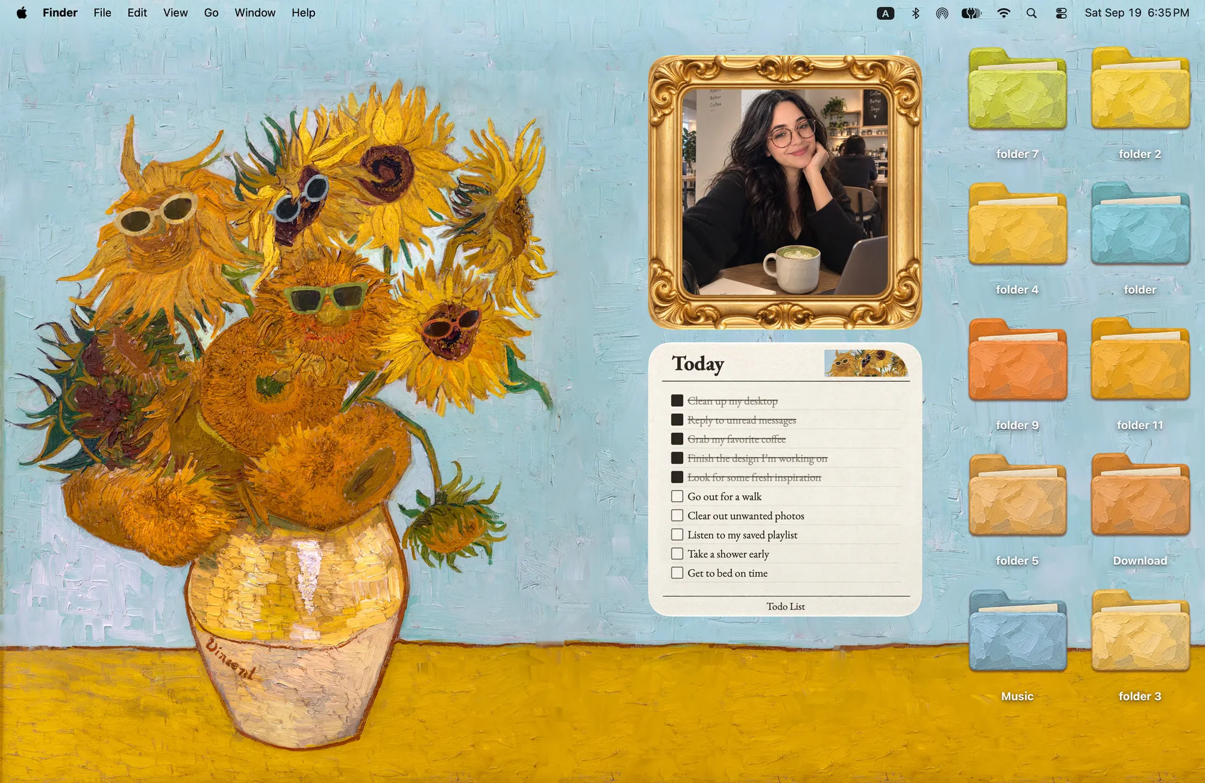The height and width of the screenshot is (783, 1205).
Task: Open the Window menu
Action: coord(255,13)
